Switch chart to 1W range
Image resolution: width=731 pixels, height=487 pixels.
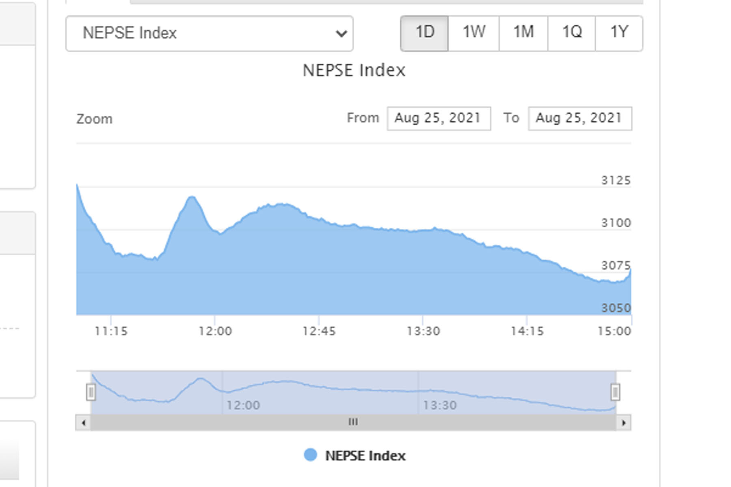tap(474, 32)
